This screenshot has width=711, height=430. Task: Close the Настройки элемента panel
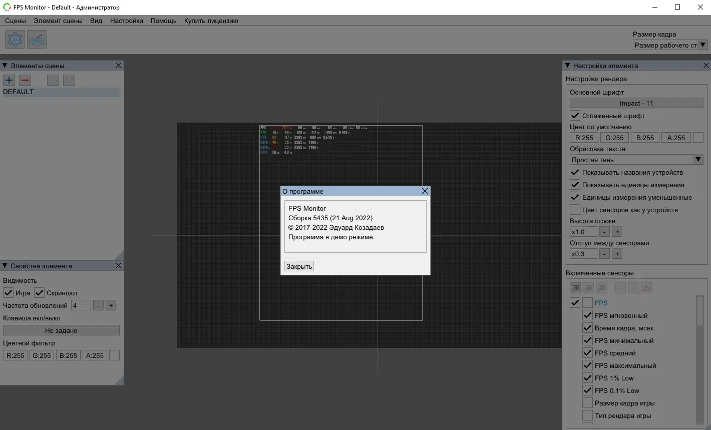click(706, 66)
